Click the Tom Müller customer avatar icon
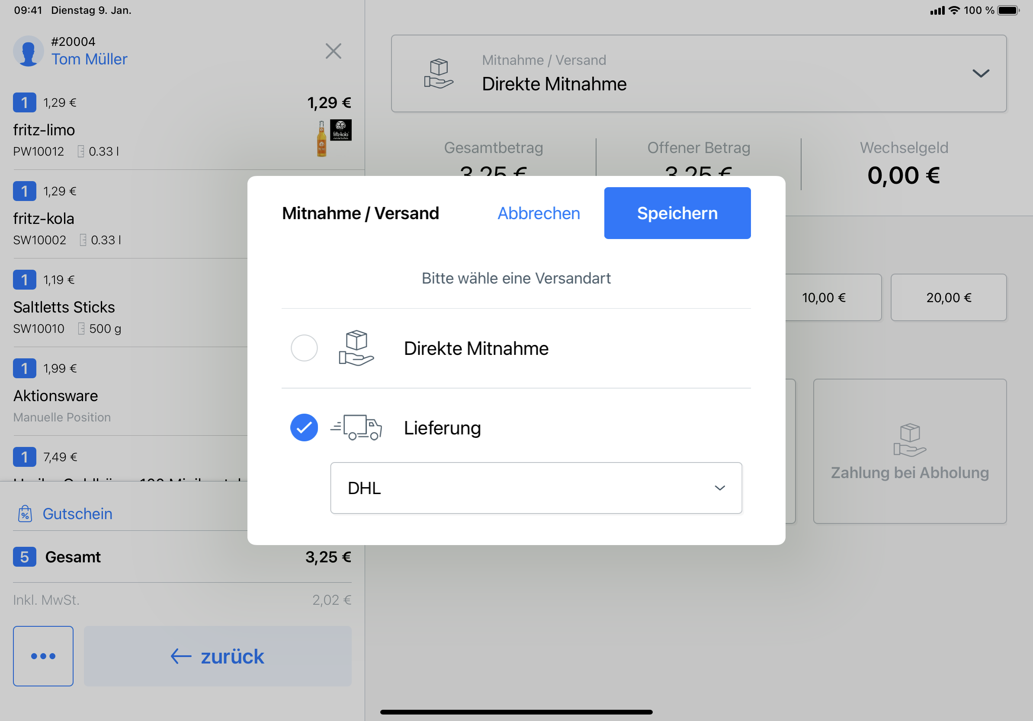The image size is (1033, 721). click(28, 51)
